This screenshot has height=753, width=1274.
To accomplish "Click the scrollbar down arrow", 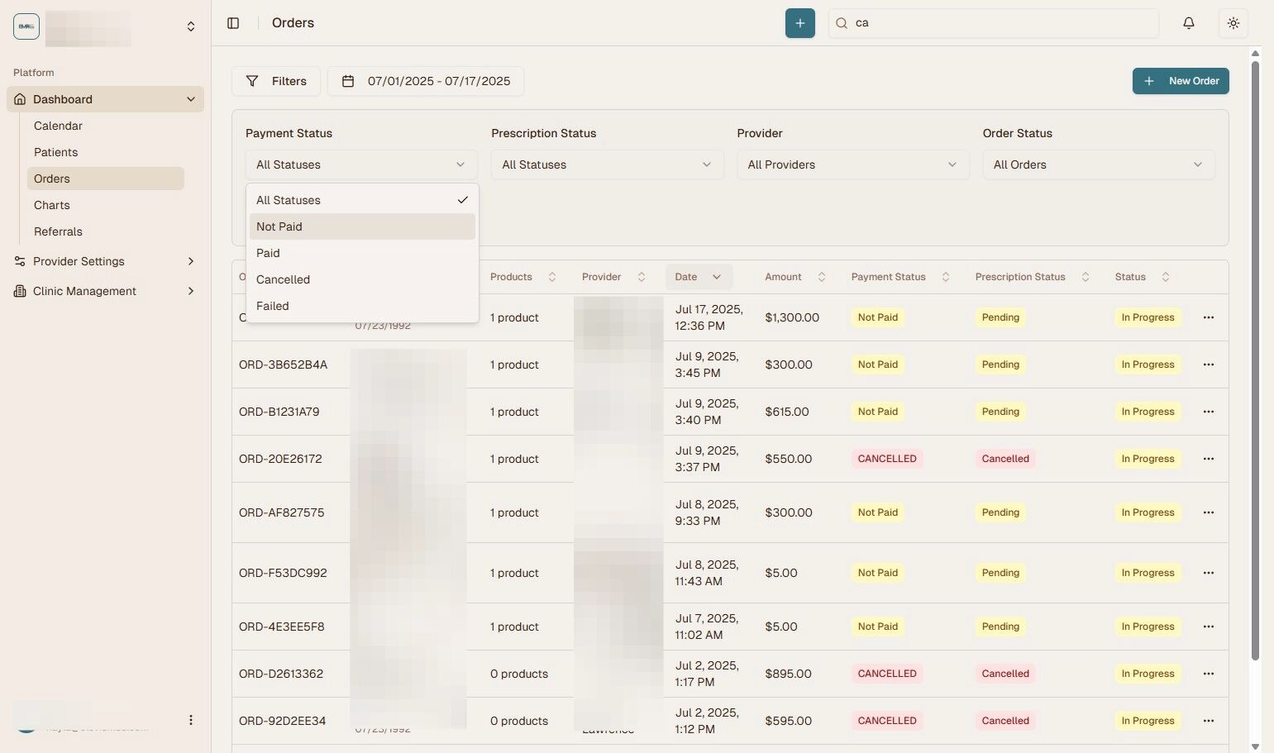I will (1255, 746).
